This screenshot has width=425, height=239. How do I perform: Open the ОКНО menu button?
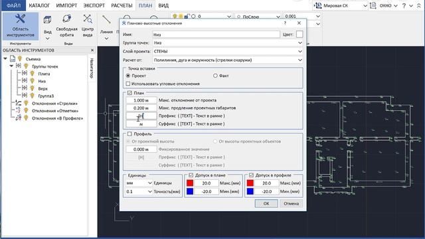(388, 5)
